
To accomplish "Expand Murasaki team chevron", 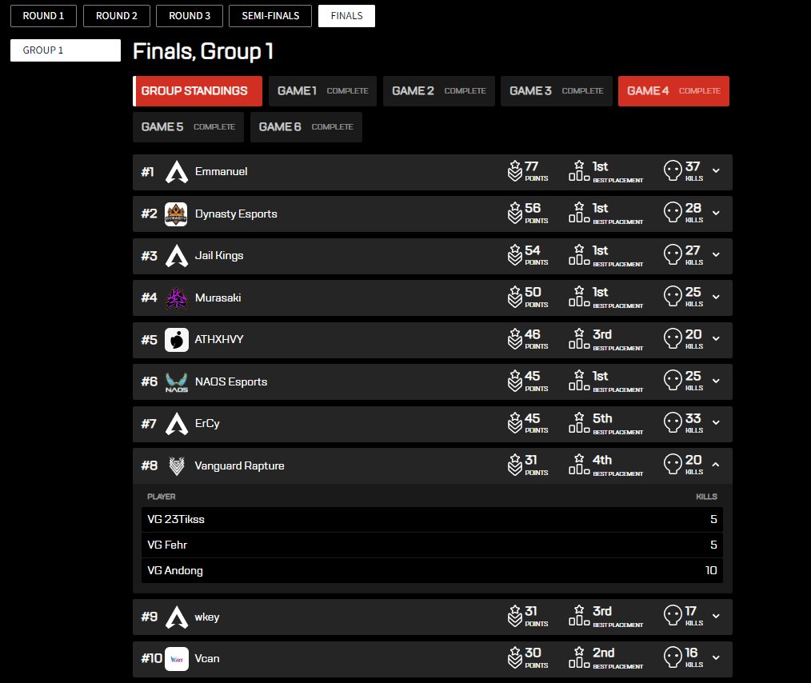I will click(x=716, y=298).
